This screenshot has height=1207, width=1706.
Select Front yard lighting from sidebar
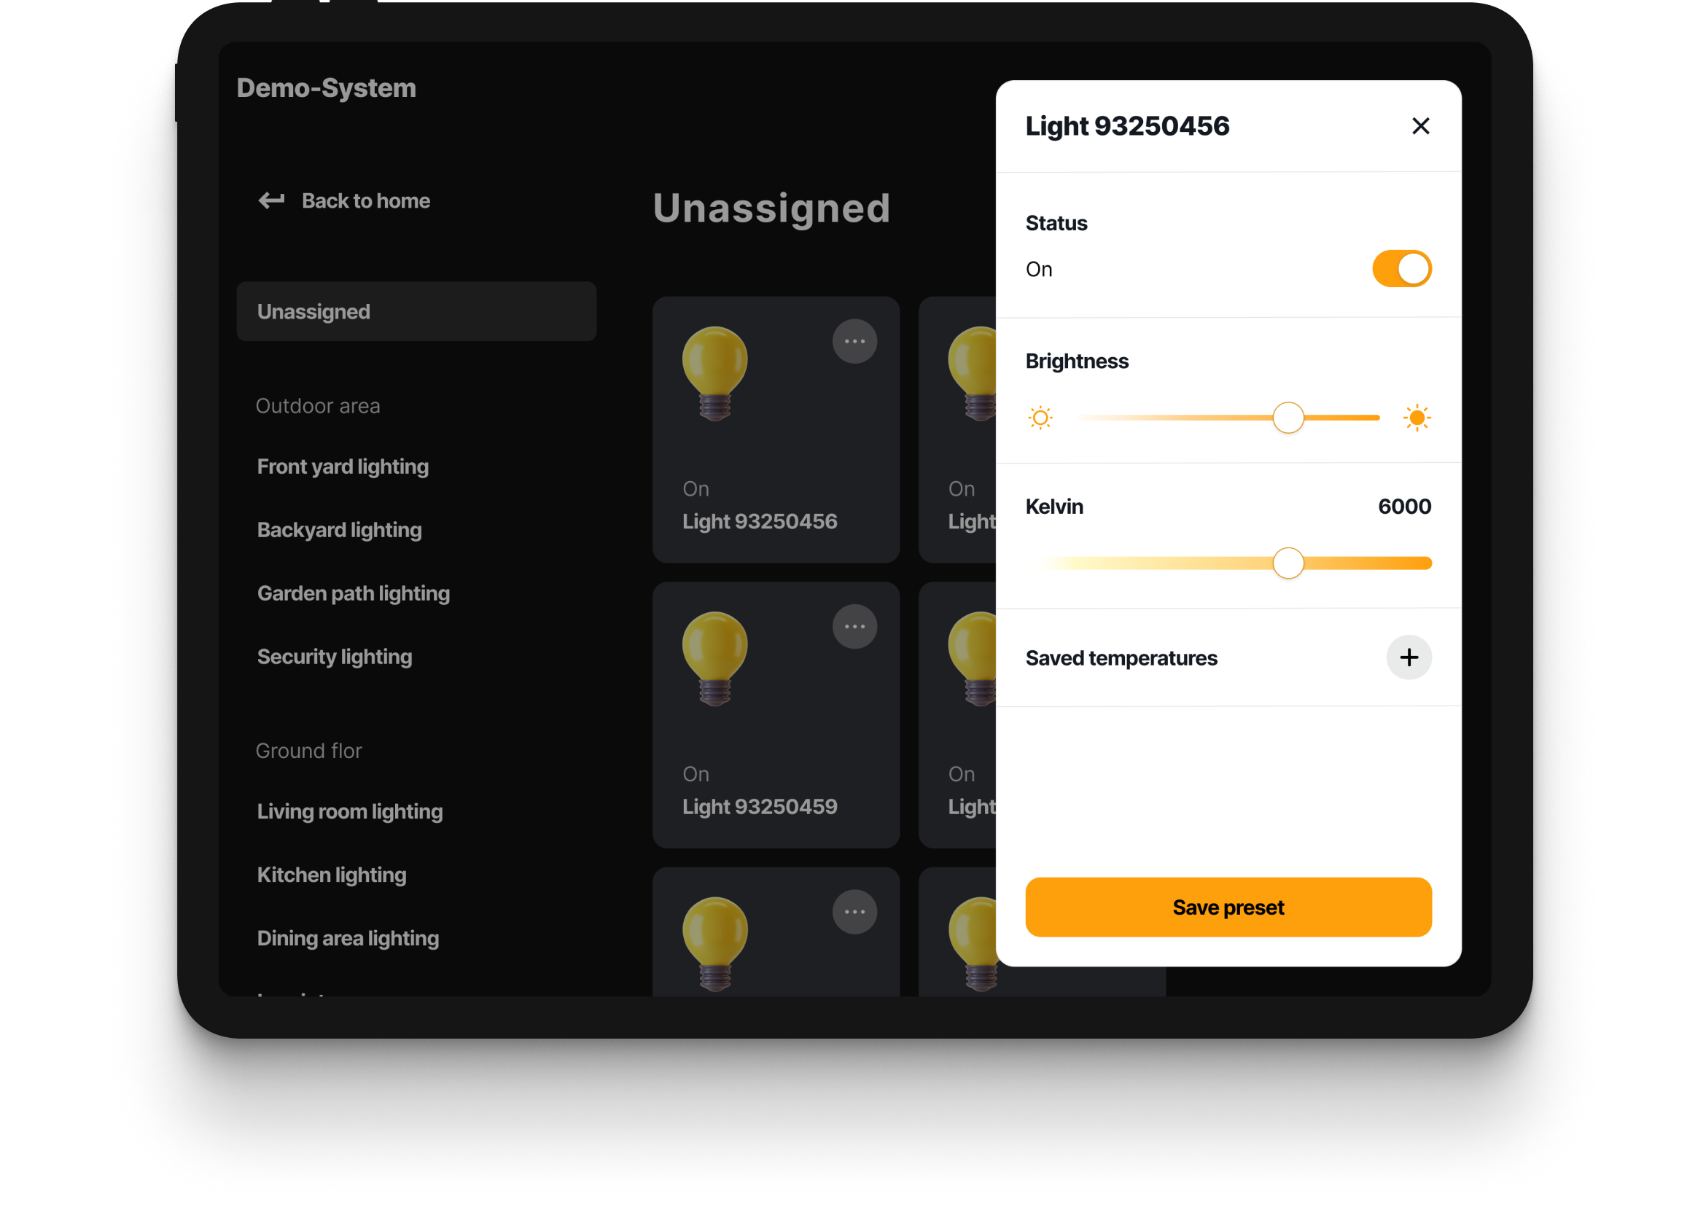click(343, 465)
